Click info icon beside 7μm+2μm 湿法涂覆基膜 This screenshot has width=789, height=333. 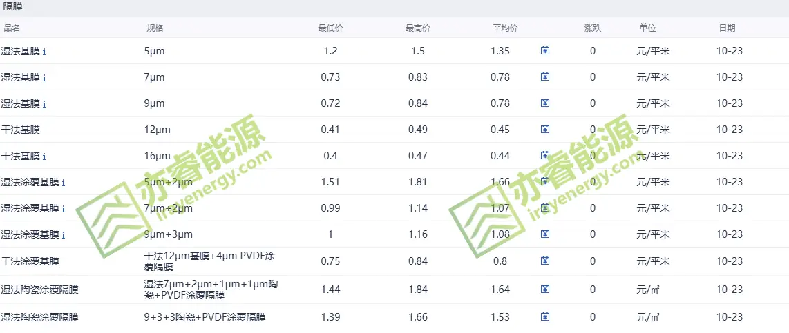point(64,209)
